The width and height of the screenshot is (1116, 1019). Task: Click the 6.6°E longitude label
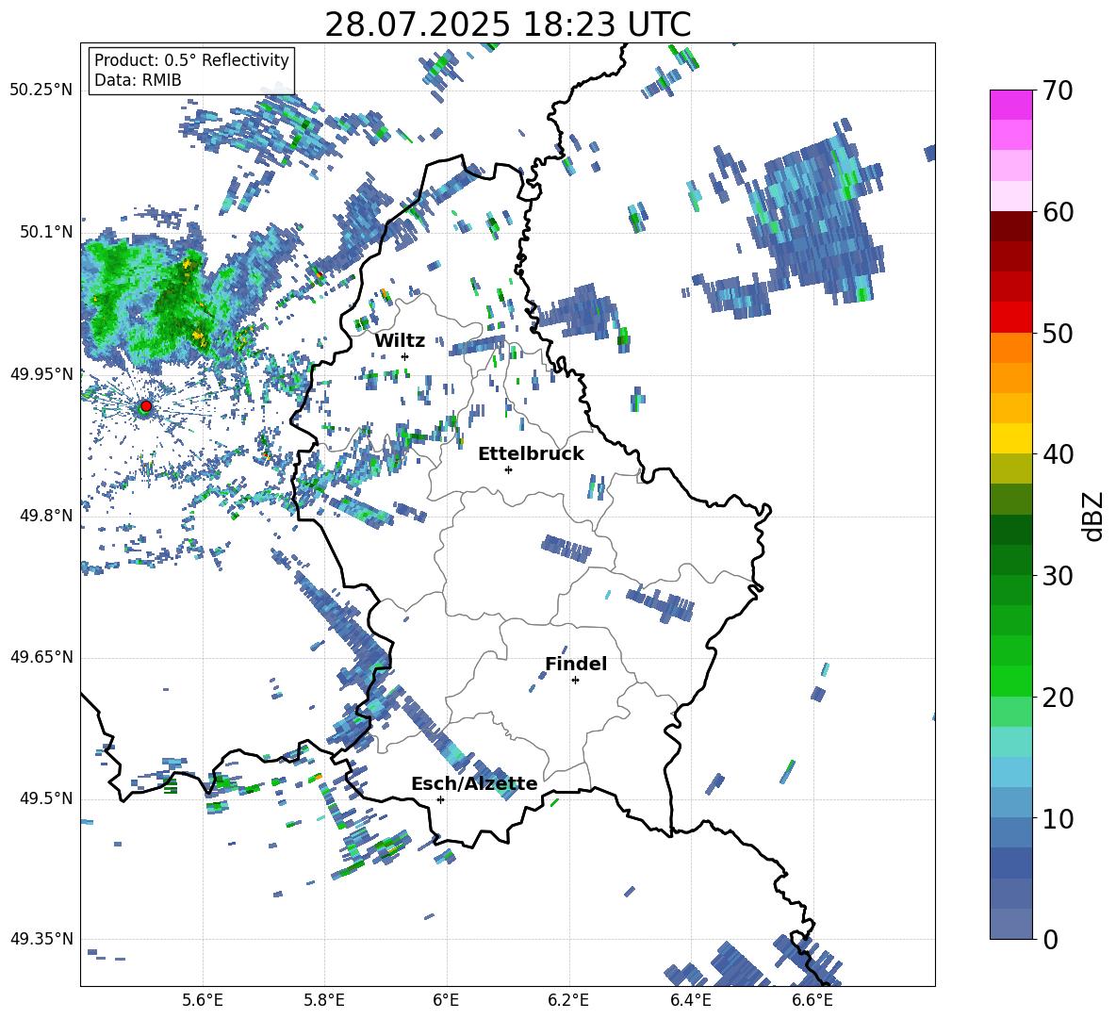click(812, 1001)
